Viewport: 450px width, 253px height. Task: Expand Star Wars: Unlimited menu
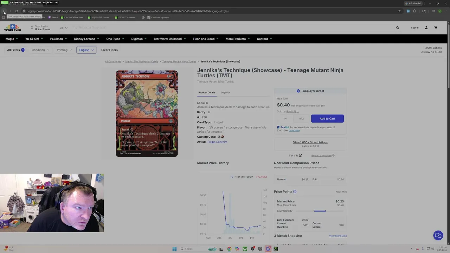(x=169, y=39)
